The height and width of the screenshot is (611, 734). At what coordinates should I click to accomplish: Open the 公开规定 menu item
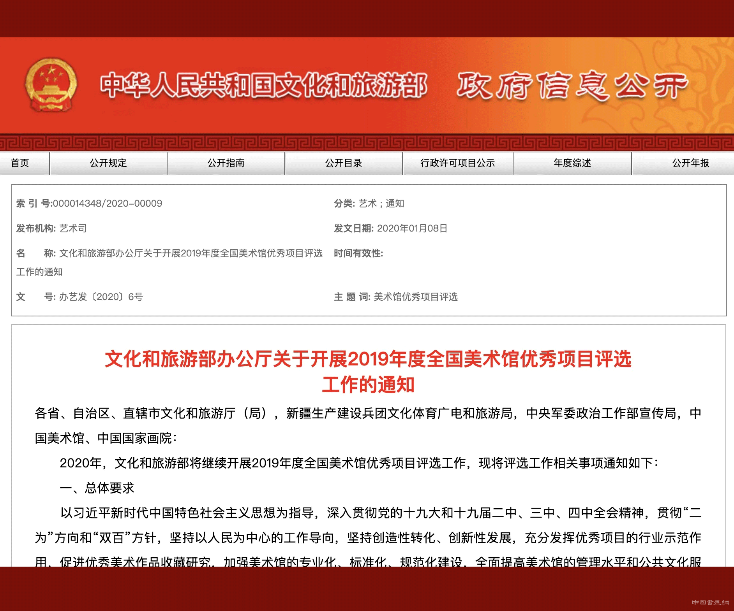[x=109, y=163]
